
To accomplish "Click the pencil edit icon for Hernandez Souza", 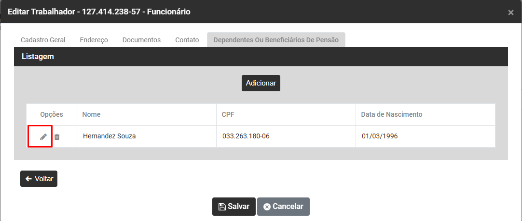I will (x=43, y=136).
